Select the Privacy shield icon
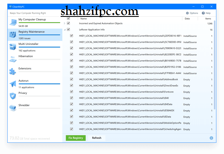Image resolution: width=224 pixels, height=154 pixels. (x=13, y=96)
